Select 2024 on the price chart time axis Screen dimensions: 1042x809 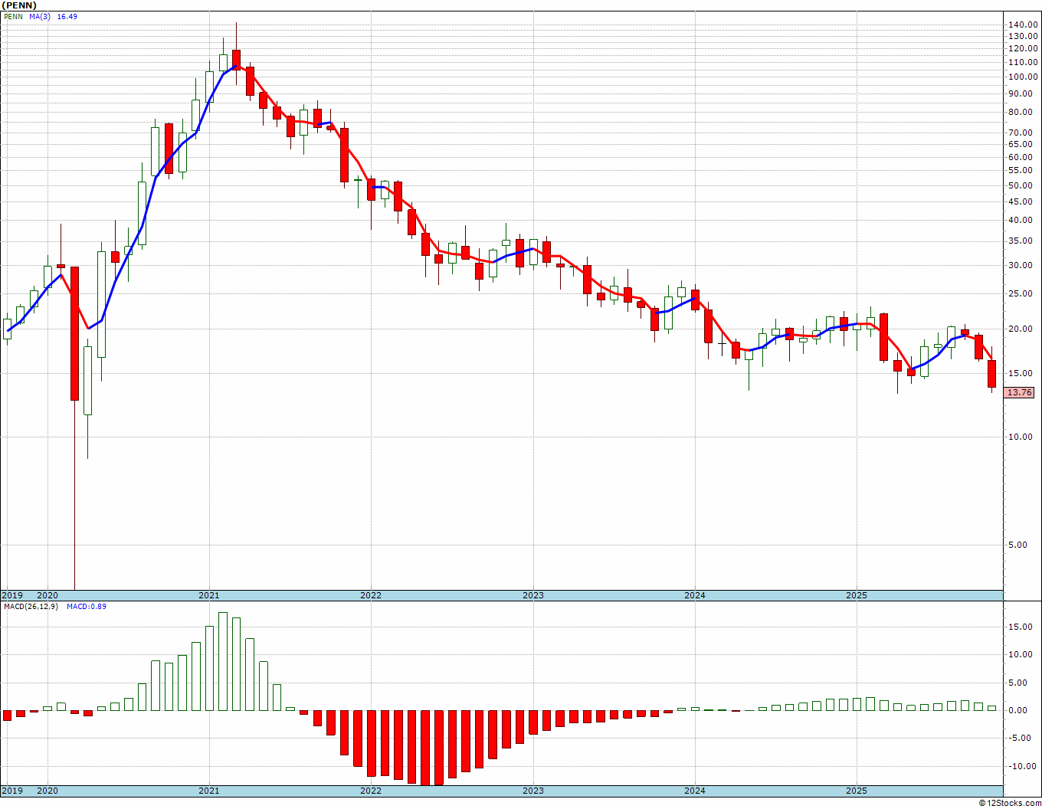[695, 595]
